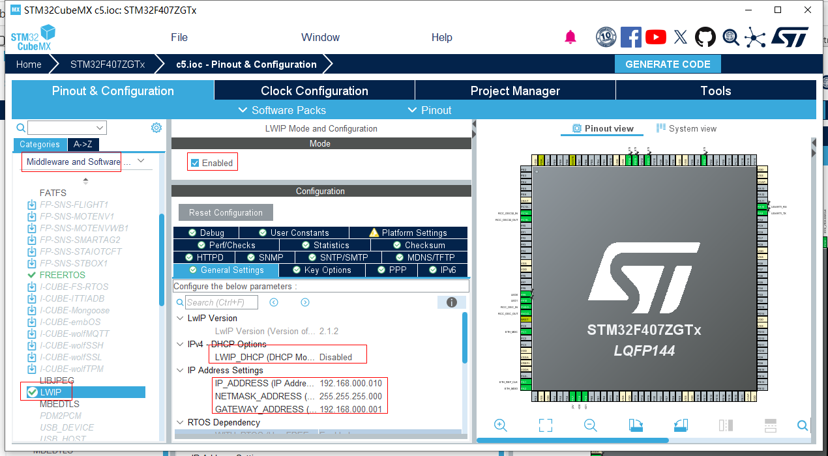Click the horizontal split view icon

(x=771, y=425)
